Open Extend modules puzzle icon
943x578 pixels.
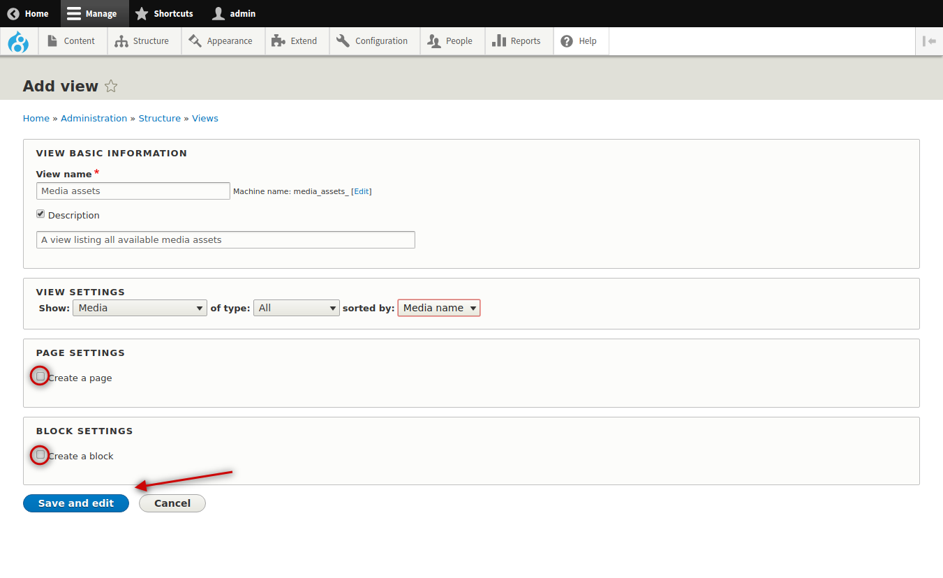pyautogui.click(x=278, y=41)
